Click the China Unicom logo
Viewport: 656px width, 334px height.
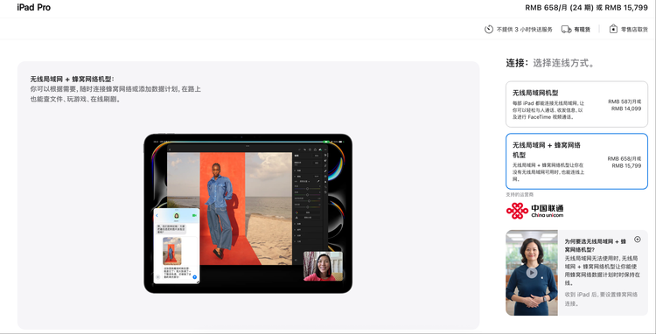[534, 211]
